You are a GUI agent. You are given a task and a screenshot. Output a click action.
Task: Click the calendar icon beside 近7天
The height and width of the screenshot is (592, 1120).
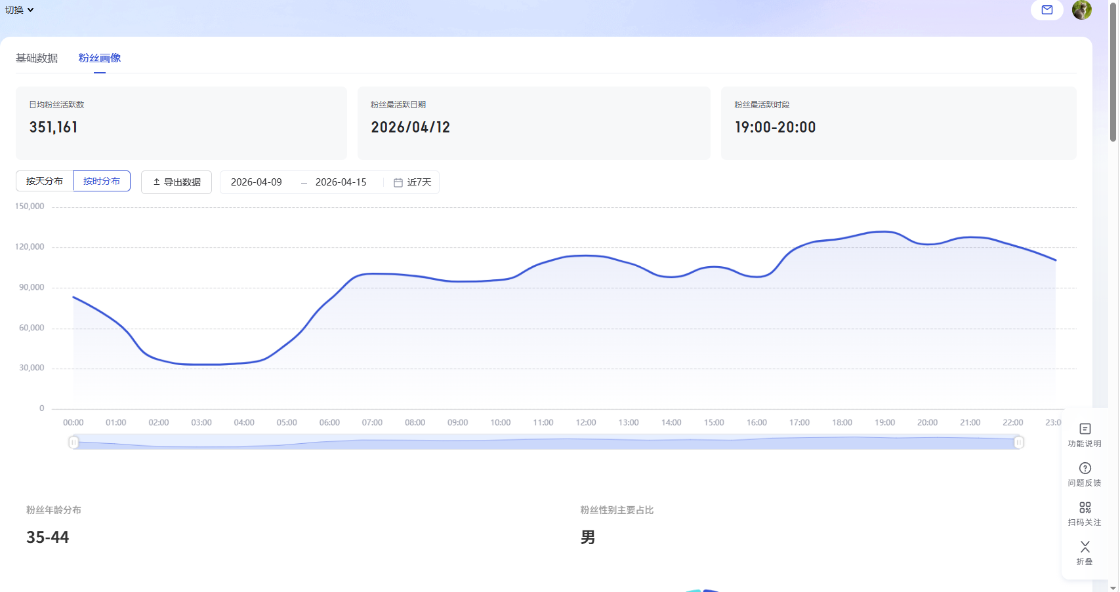tap(398, 182)
